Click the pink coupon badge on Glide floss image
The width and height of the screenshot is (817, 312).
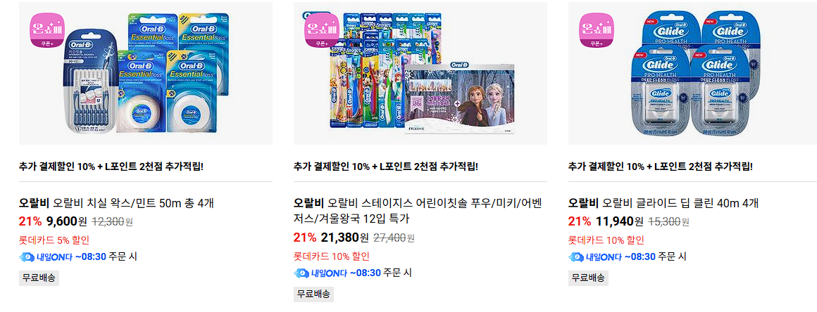[597, 30]
